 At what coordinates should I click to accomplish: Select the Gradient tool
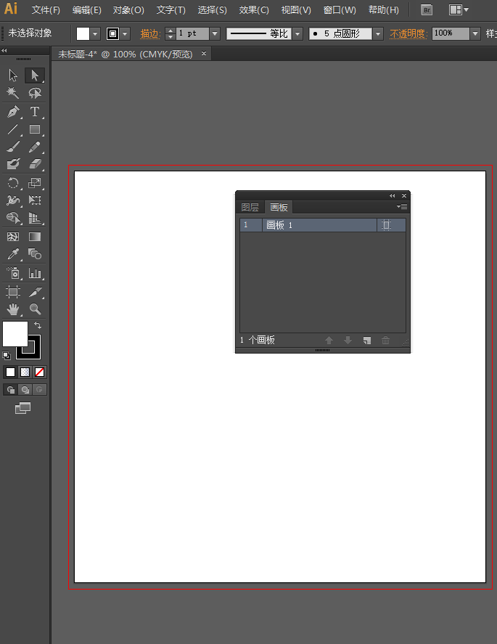click(x=34, y=237)
